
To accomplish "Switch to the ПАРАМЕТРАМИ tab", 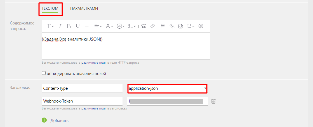I will point(84,8).
